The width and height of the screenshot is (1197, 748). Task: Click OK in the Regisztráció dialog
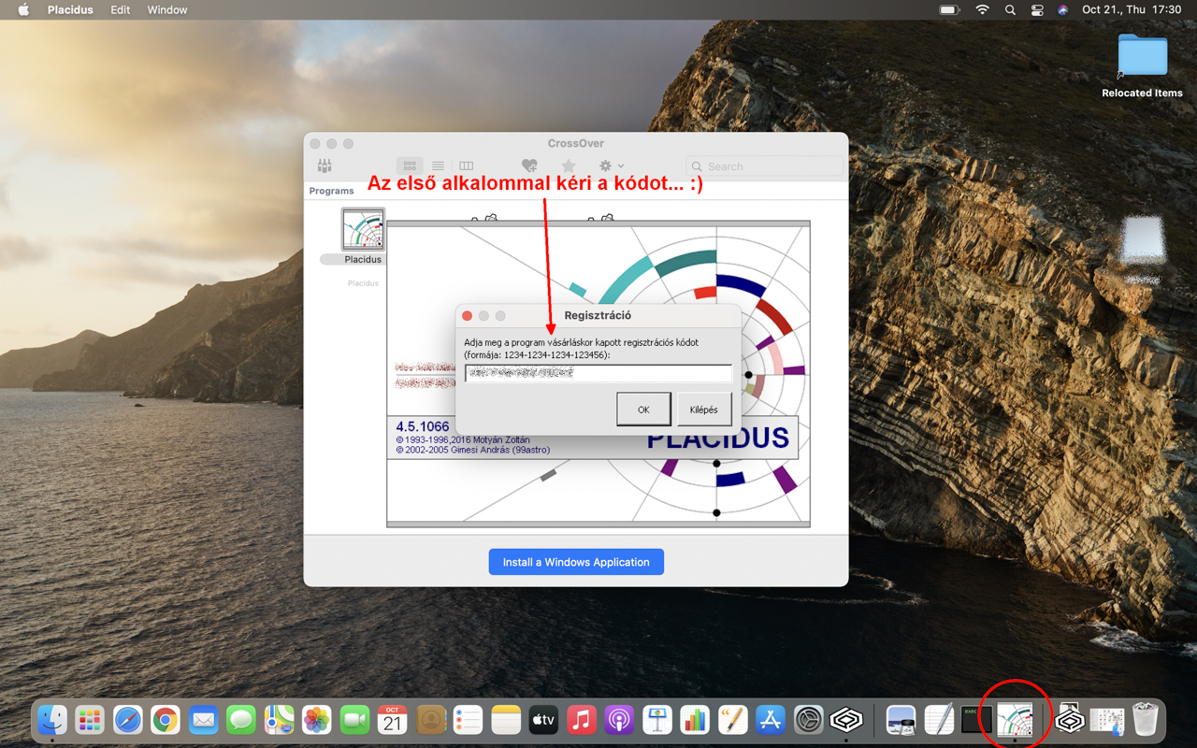(x=643, y=410)
